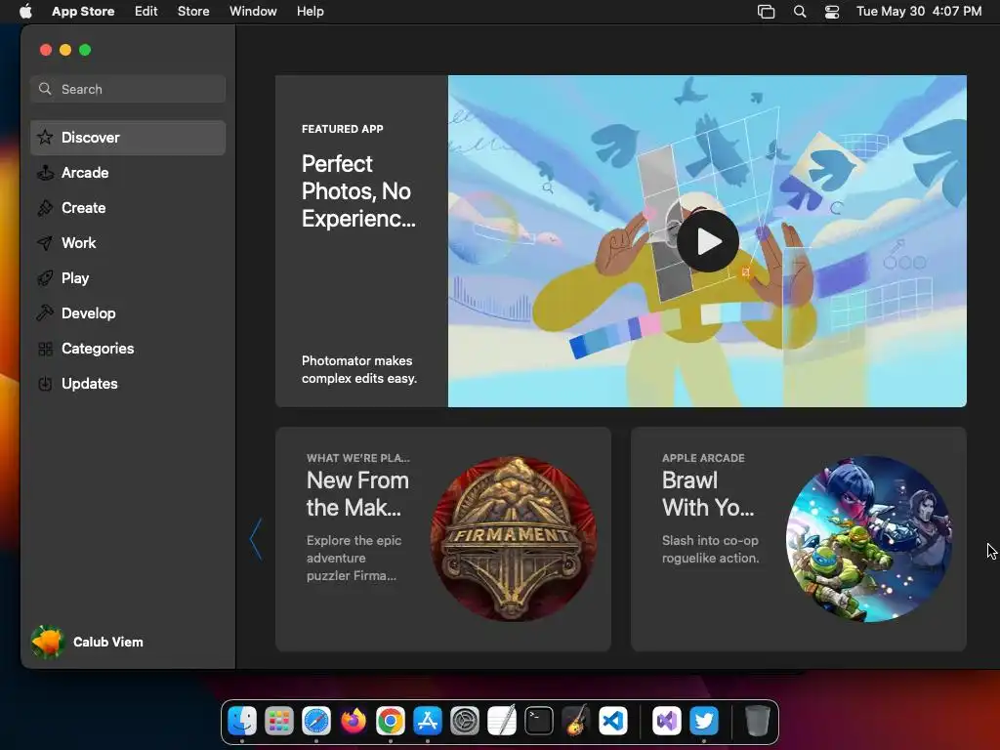Screen dimensions: 1000x750
Task: Open TextEdit from the Dock
Action: click(x=502, y=722)
